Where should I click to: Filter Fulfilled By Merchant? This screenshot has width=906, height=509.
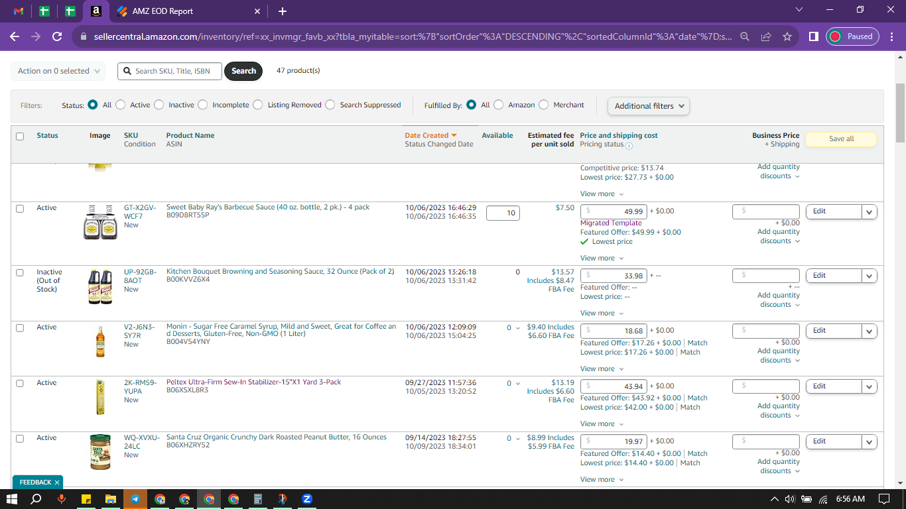544,105
